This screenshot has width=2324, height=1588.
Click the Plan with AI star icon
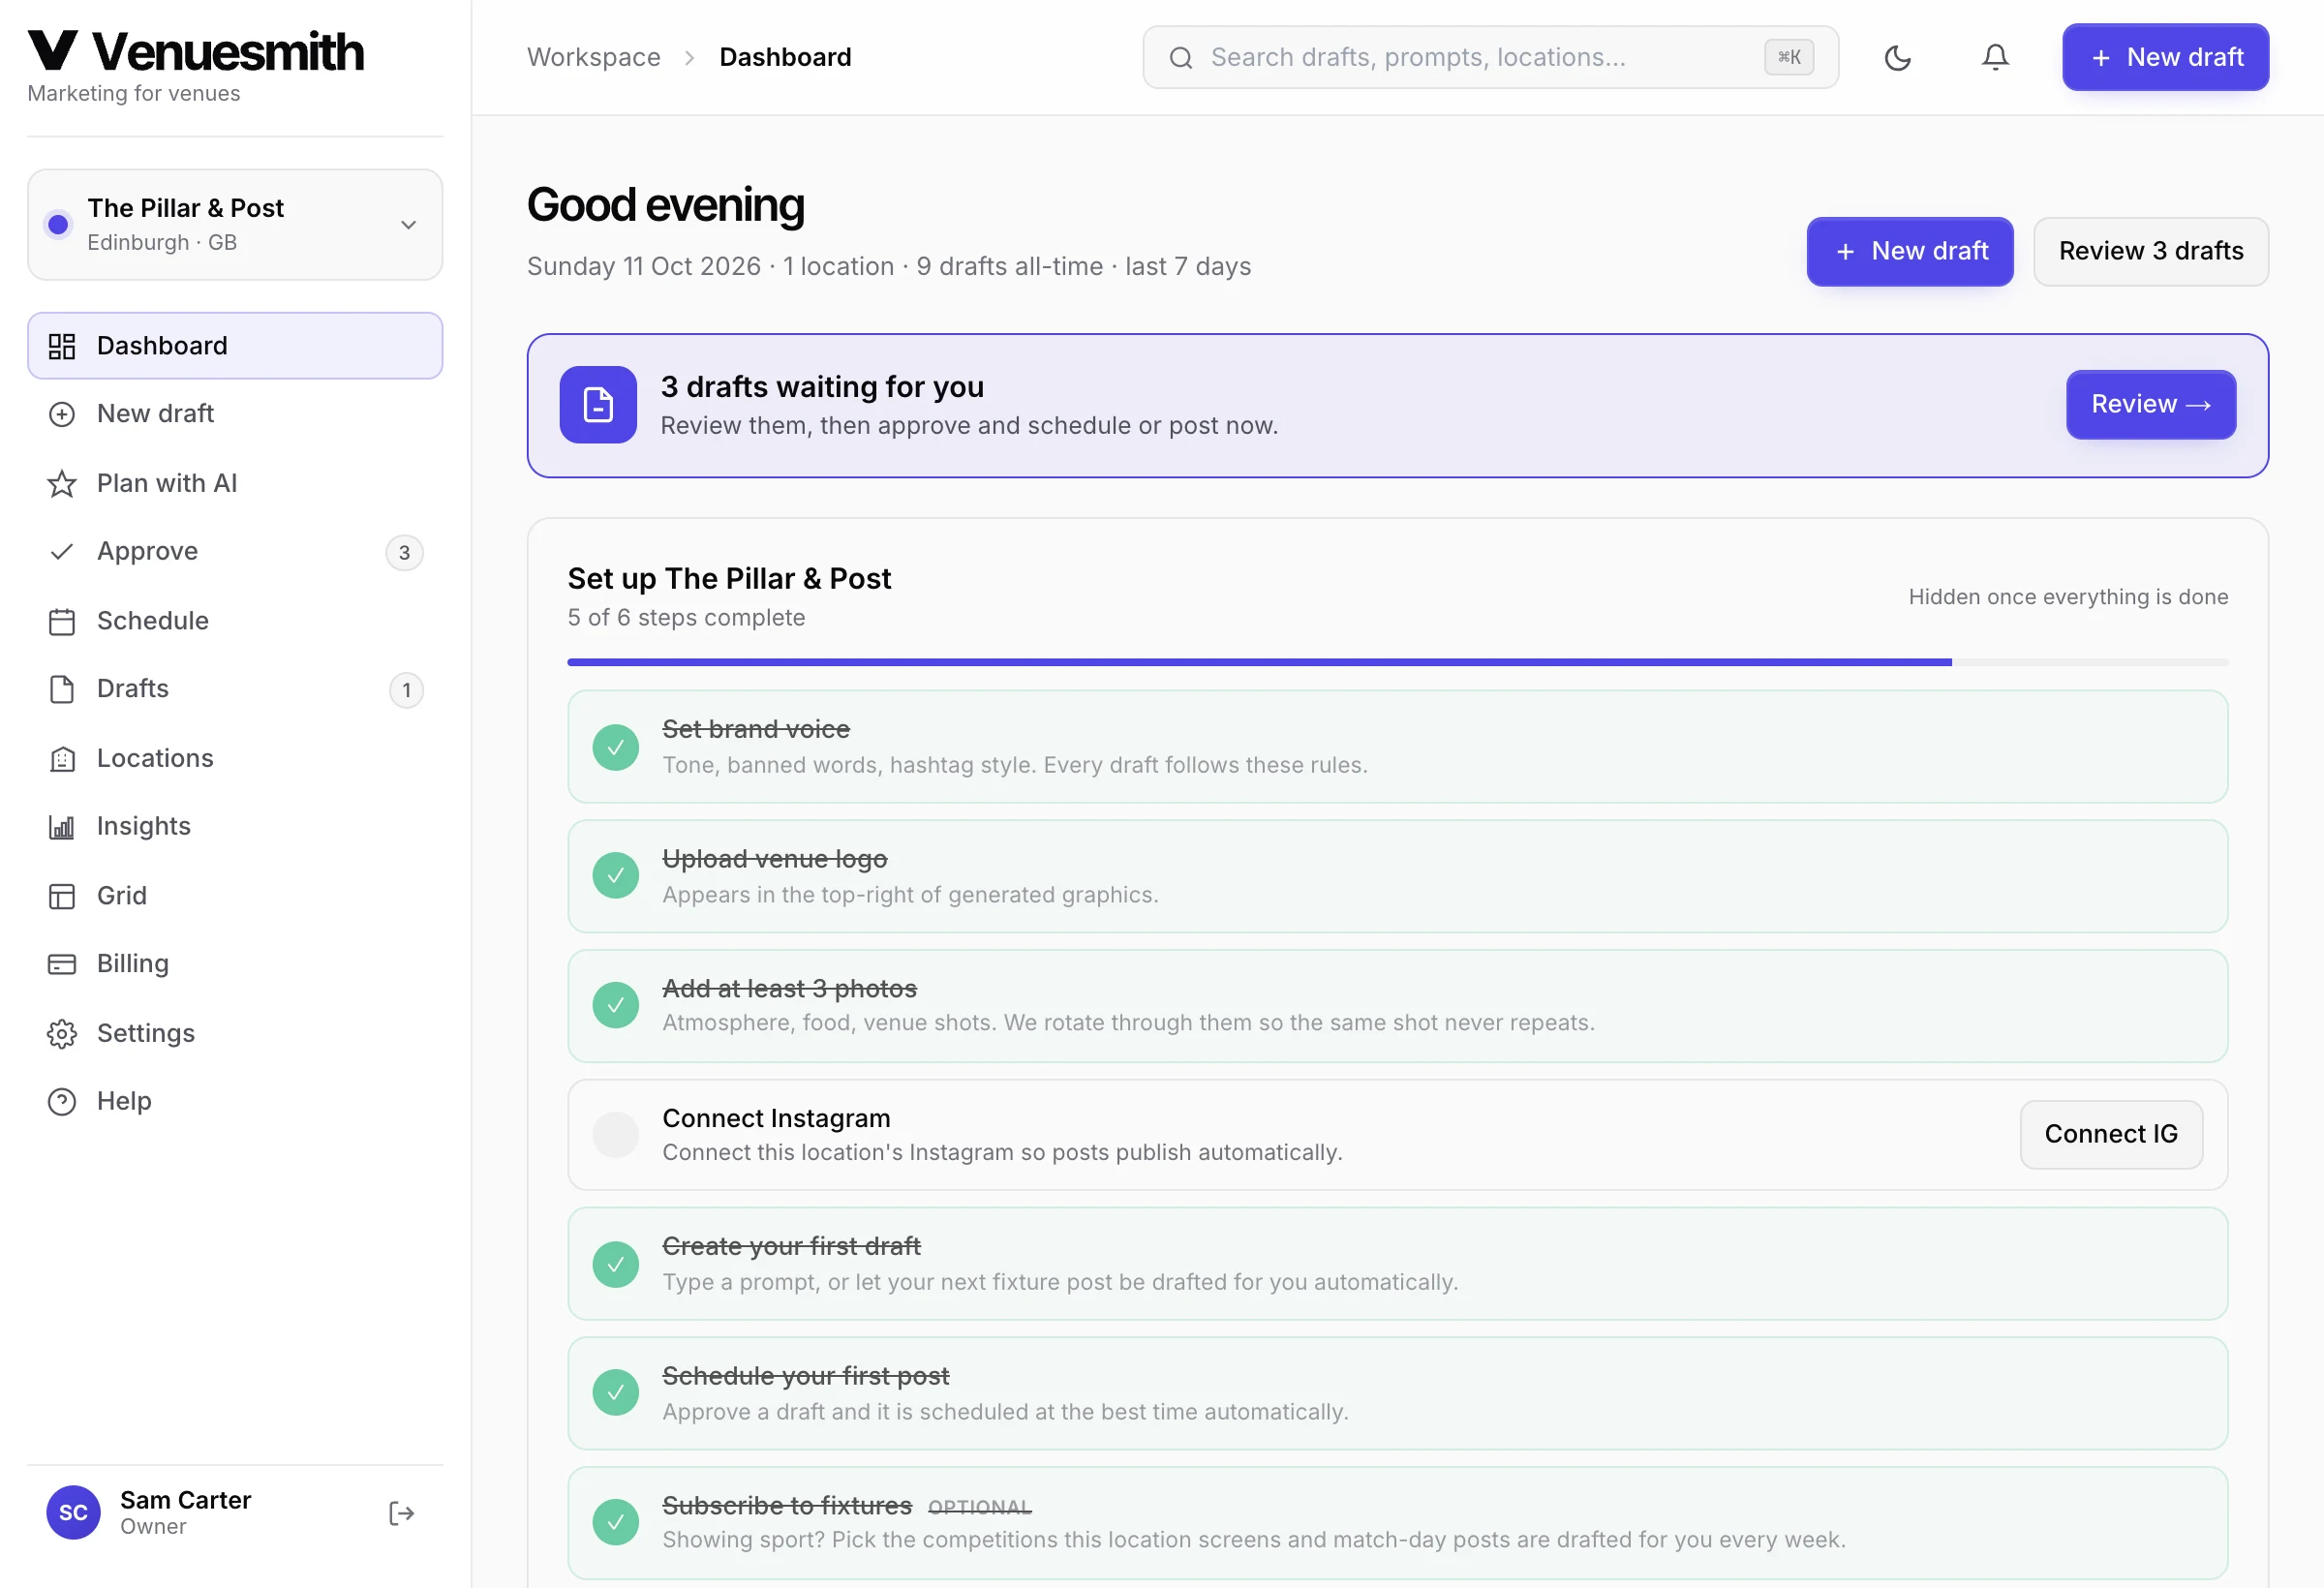62,484
